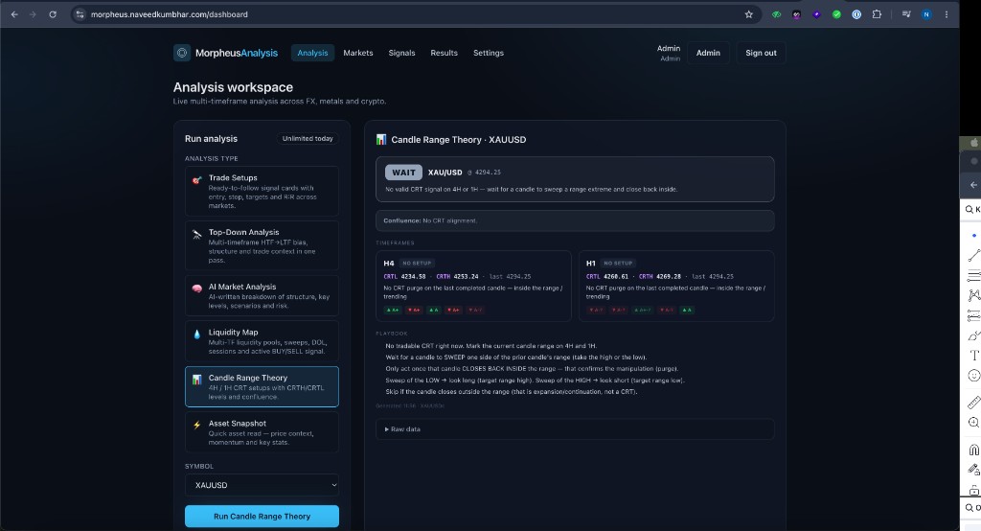
Task: Click the 'Confluence: No CRT alignment.' text
Action: coord(430,220)
